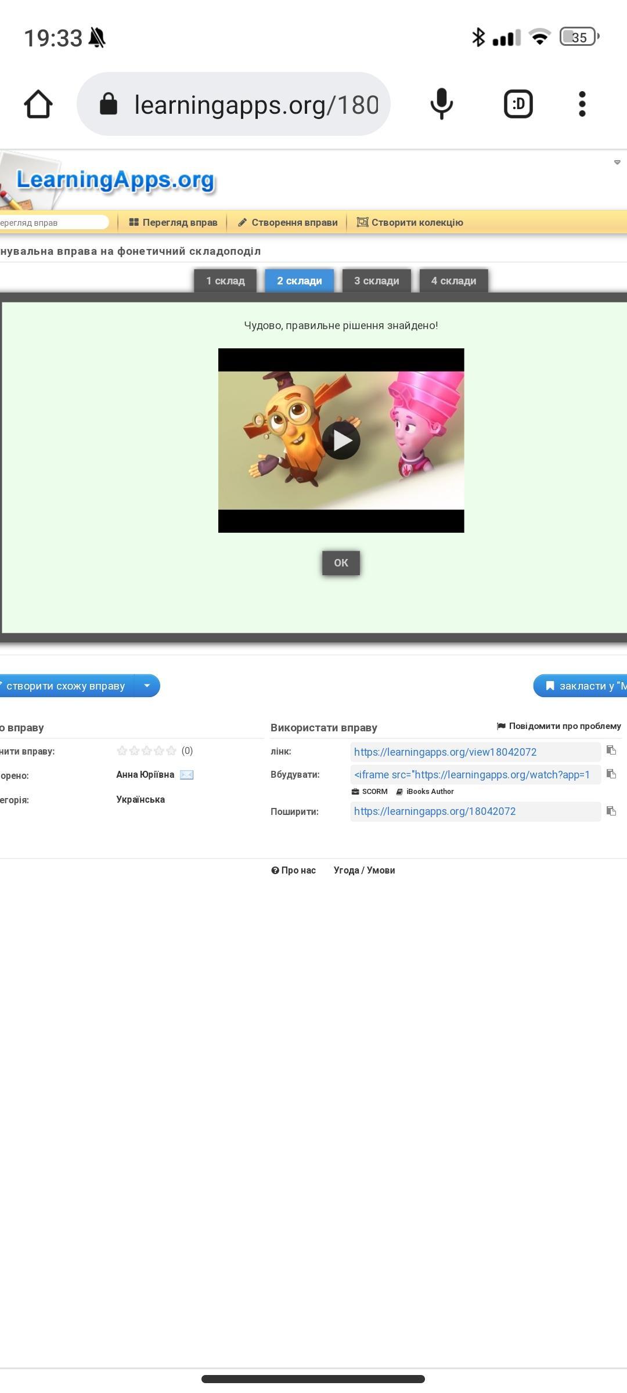Click the bookmark "закласти у" button
Viewport: 627px width, 1393px height.
[x=581, y=686]
